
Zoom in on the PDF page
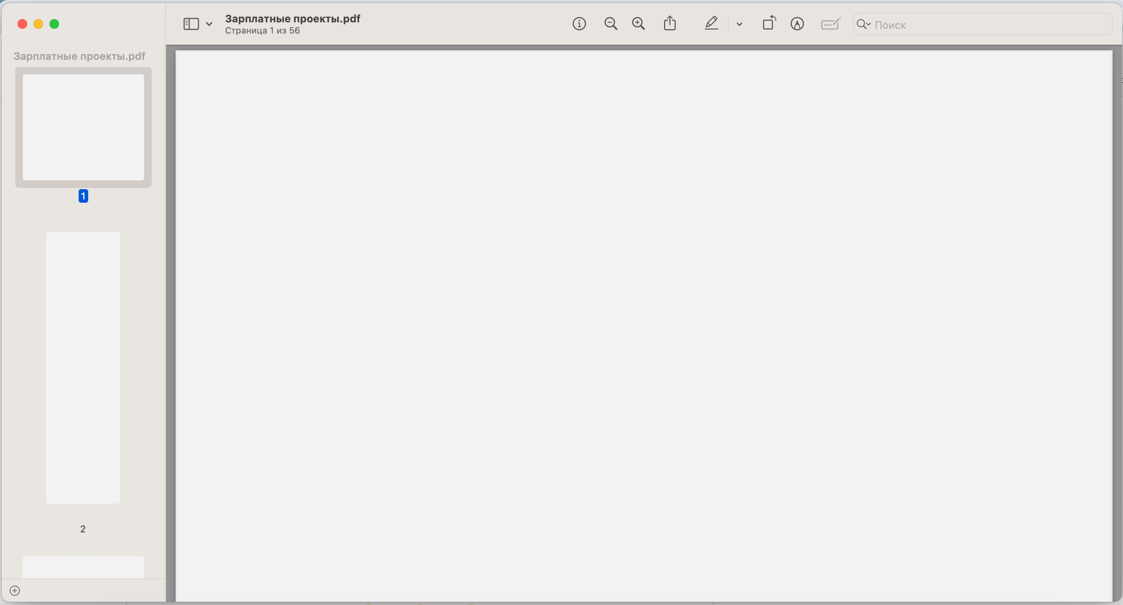click(x=638, y=24)
